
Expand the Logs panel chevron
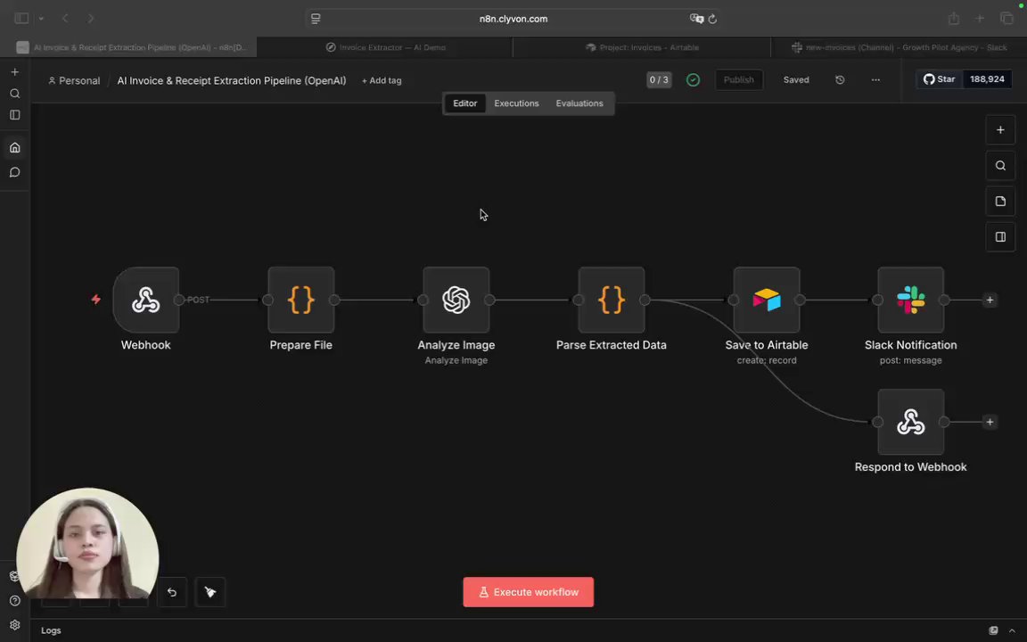[1012, 631]
